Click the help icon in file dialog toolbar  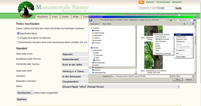[193, 24]
